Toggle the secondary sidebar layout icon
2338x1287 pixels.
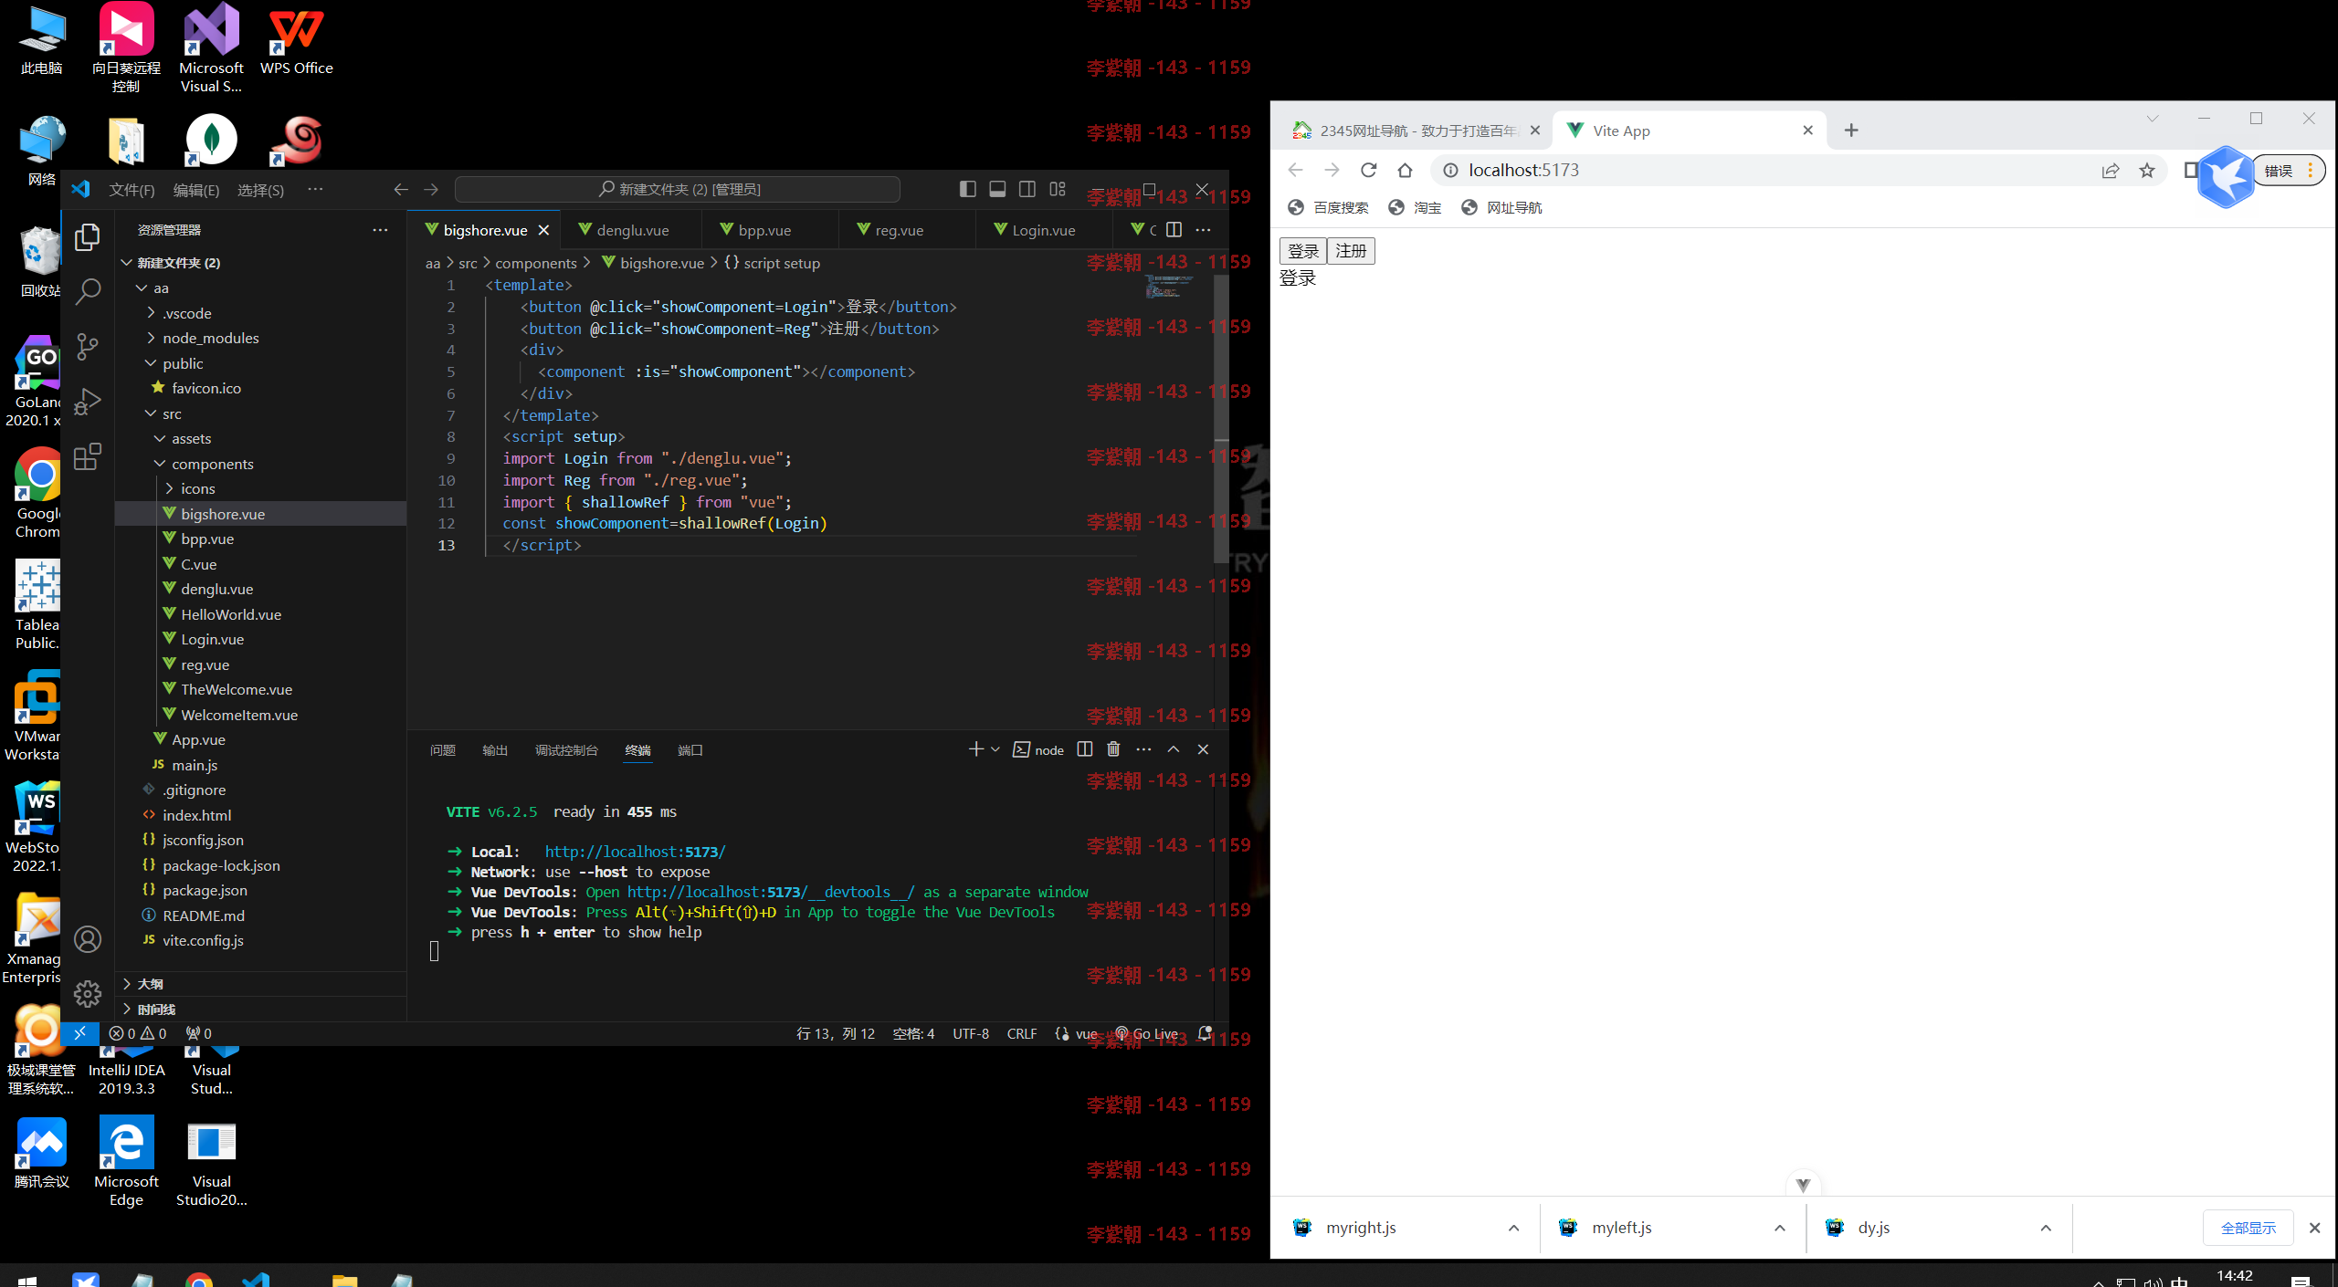click(1027, 189)
